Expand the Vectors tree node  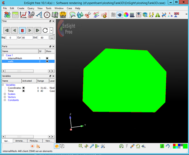coord(5,97)
